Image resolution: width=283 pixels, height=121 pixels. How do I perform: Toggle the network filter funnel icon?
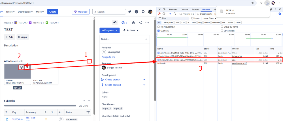point(170,14)
